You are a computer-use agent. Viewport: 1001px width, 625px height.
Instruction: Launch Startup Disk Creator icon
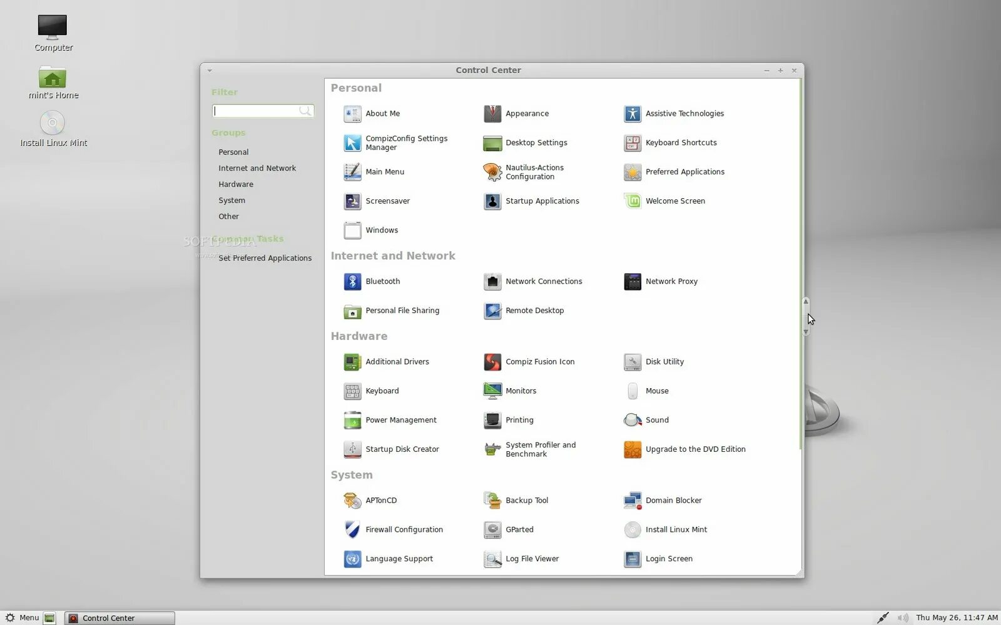tap(352, 449)
